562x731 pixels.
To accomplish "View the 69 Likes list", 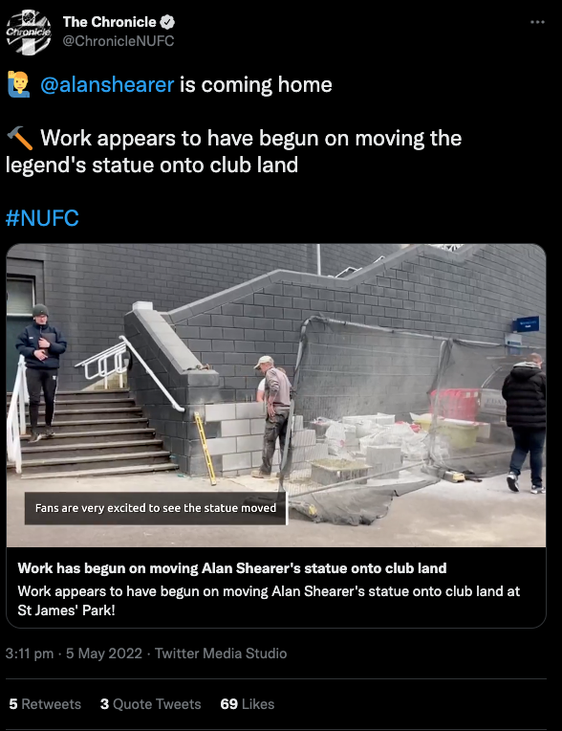I will [x=248, y=704].
